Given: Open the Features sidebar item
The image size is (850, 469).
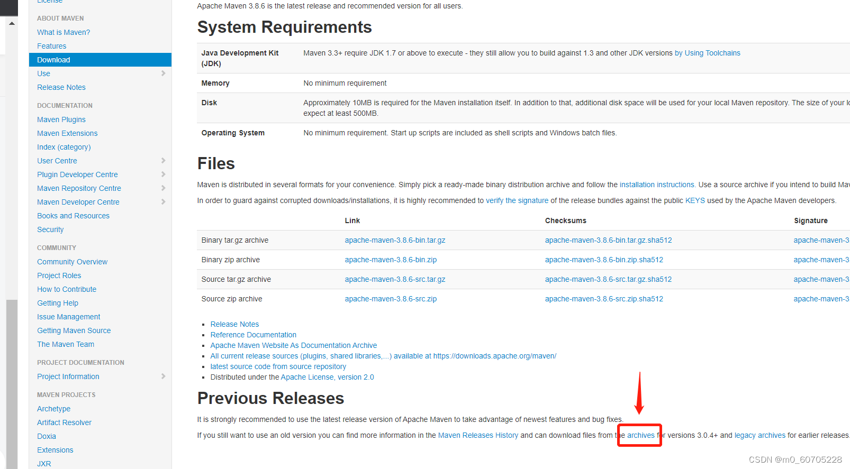Looking at the screenshot, I should 51,46.
